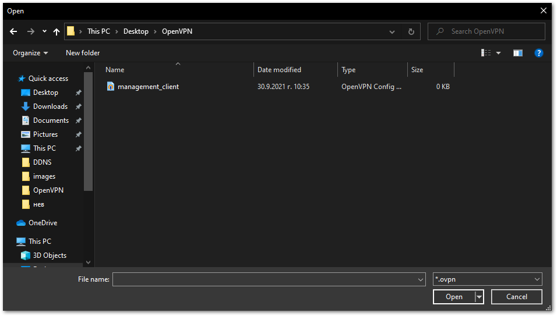Change your view icon
The width and height of the screenshot is (557, 316).
pos(486,53)
